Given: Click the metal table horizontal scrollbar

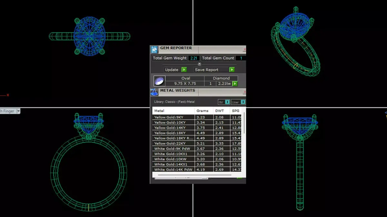Looking at the screenshot, I should coord(194,175).
